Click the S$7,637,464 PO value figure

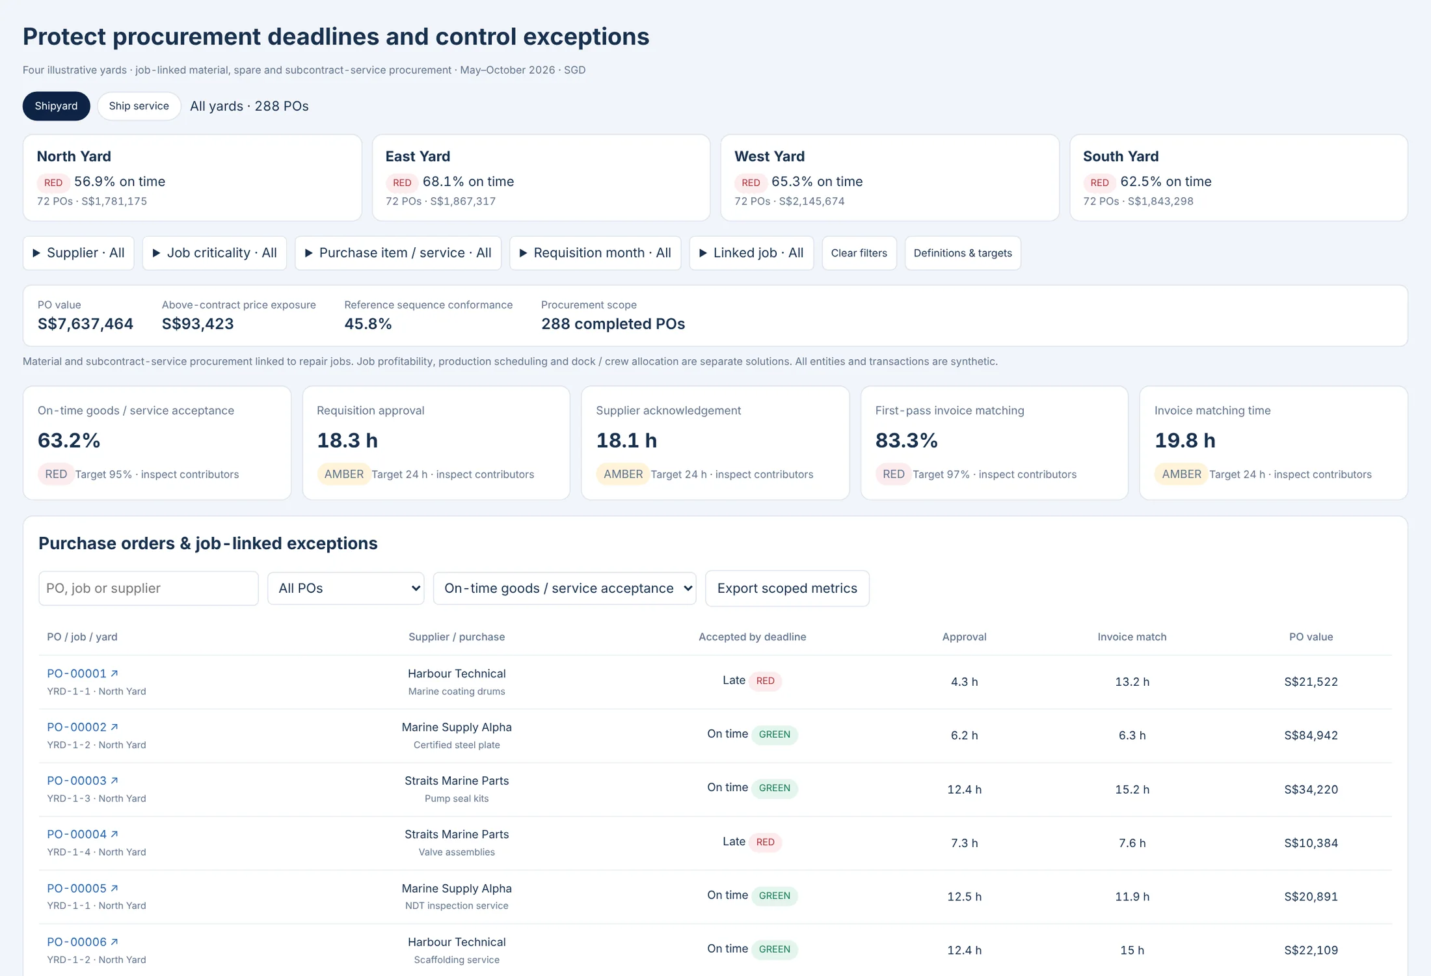(x=85, y=324)
